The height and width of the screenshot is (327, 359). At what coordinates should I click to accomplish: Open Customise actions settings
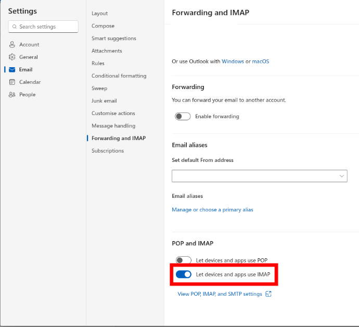[113, 113]
